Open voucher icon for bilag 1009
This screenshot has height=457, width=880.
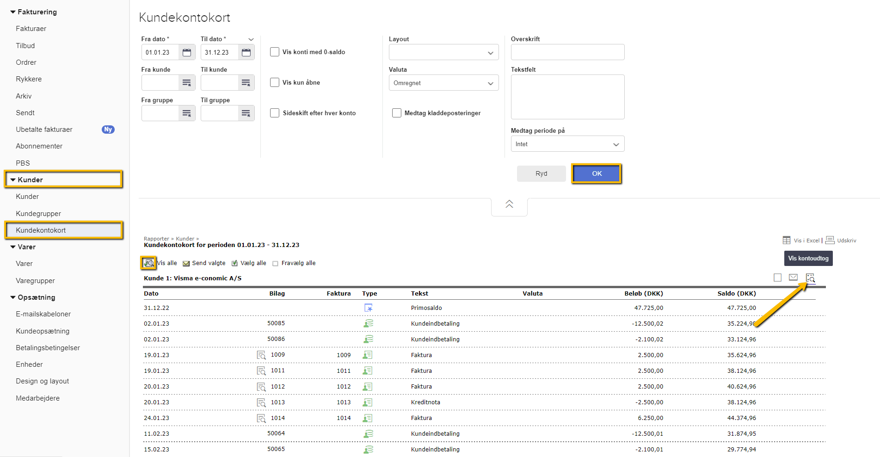tap(261, 355)
